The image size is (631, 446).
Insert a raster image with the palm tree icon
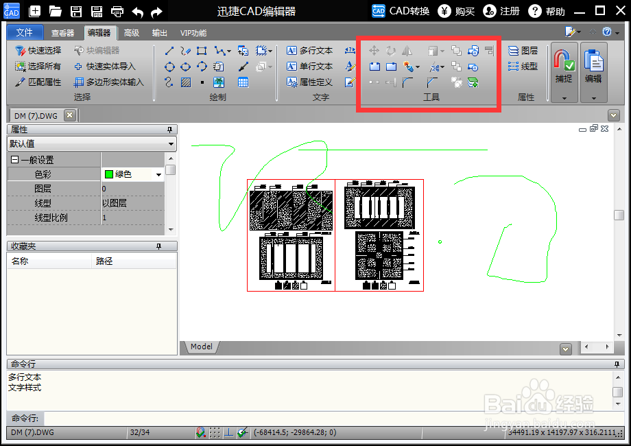click(x=219, y=82)
